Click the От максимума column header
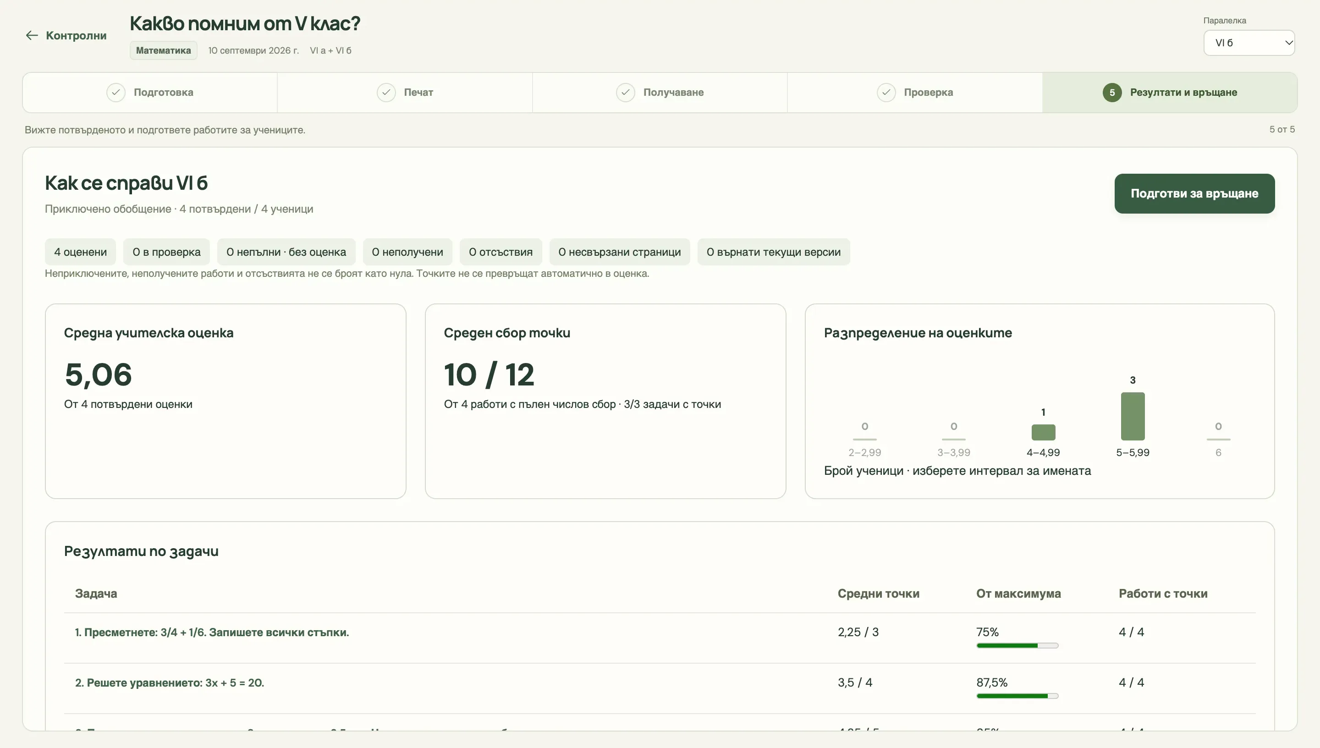1320x748 pixels. 1018,594
